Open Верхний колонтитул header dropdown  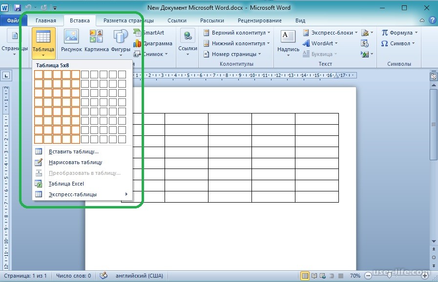pos(237,33)
